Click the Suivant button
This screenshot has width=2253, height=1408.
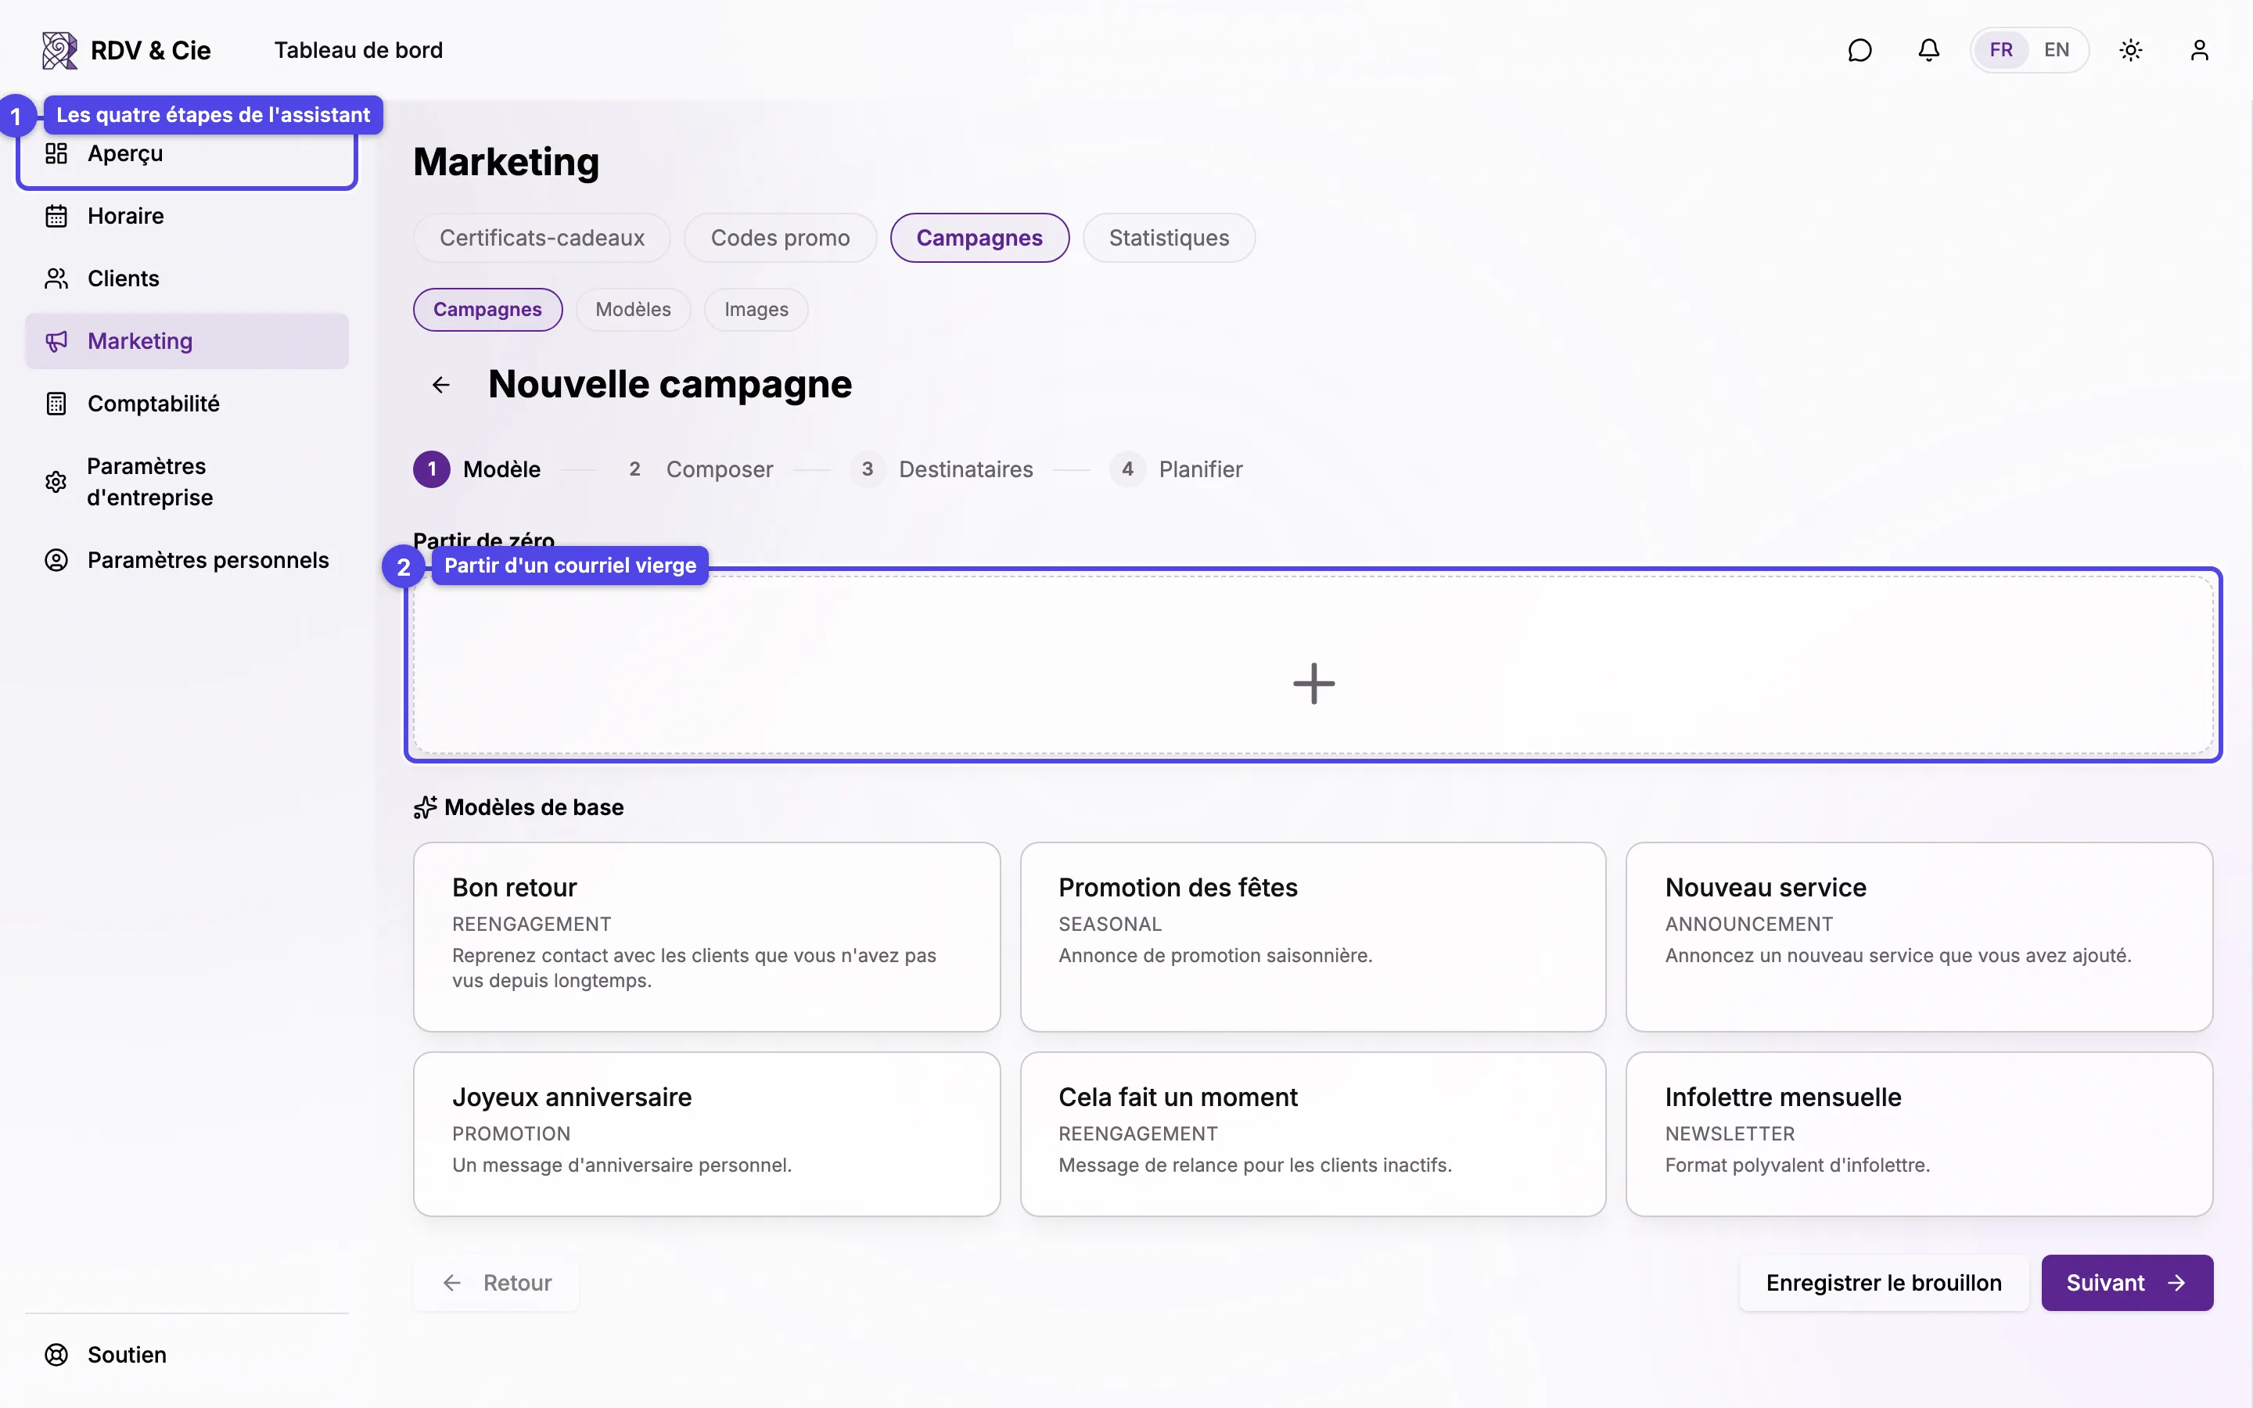click(2126, 1282)
